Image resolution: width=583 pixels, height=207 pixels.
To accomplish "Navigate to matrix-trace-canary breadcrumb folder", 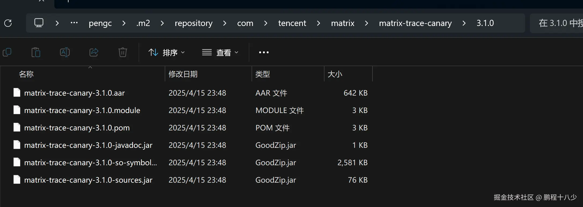I will click(x=415, y=23).
